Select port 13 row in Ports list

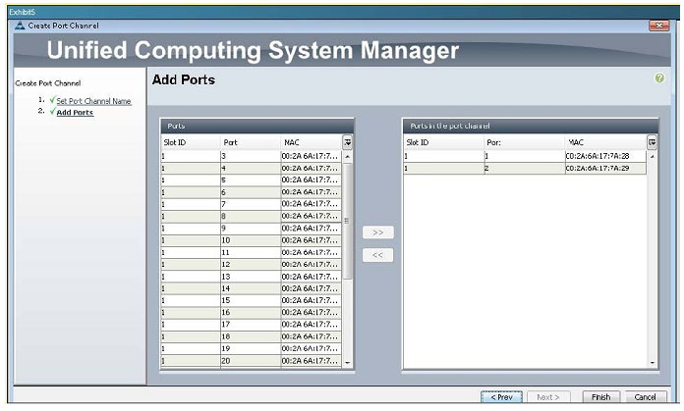(252, 277)
